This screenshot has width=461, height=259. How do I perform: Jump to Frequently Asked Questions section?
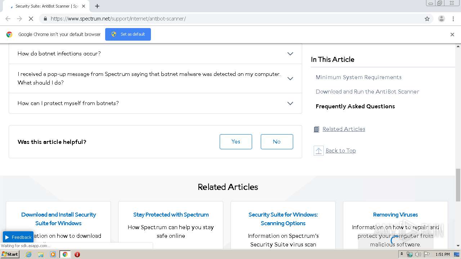355,106
